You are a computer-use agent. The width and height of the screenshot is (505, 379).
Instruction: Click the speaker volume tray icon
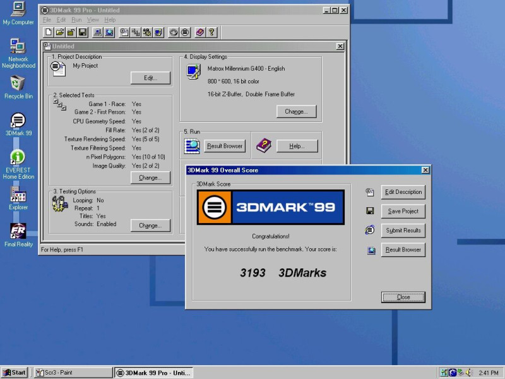pos(469,373)
